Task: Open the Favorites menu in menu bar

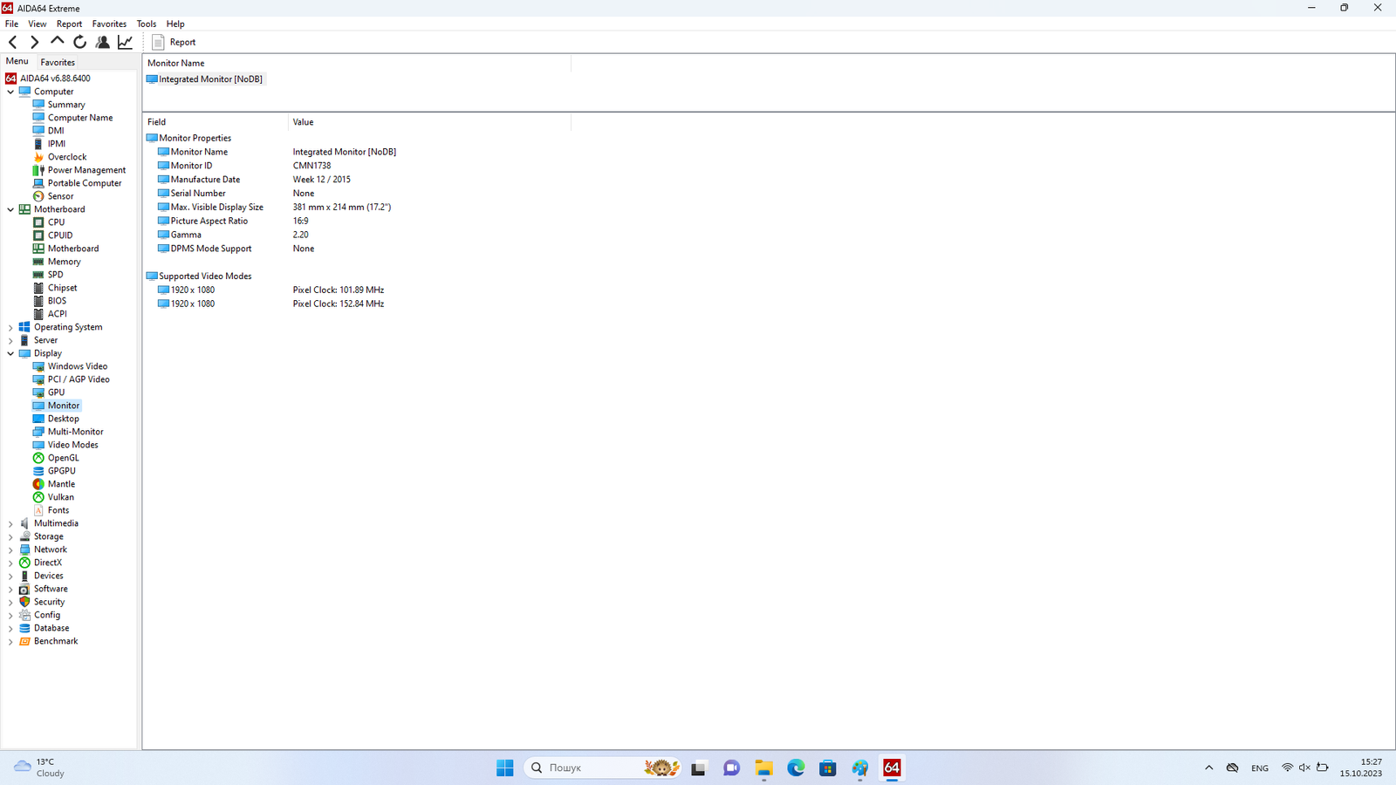Action: coord(109,24)
